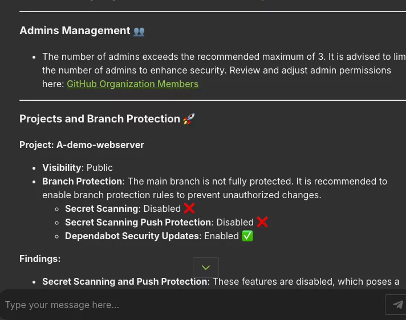The width and height of the screenshot is (406, 320).
Task: Select the Admins Management heading
Action: [x=75, y=31]
